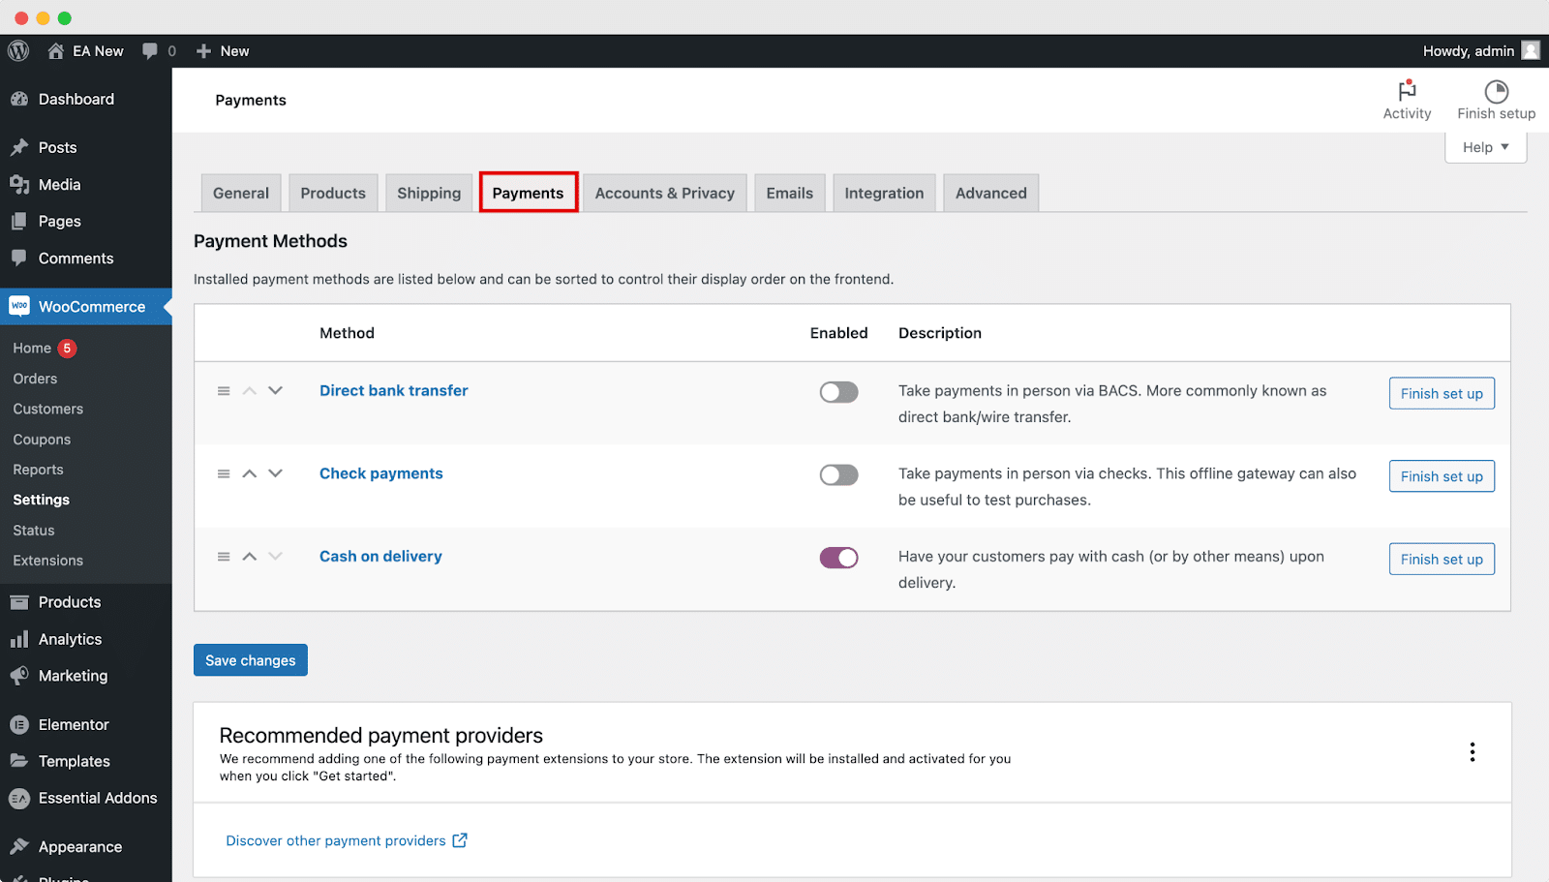1549x882 pixels.
Task: Grab the drag handle for Cash on delivery
Action: tap(224, 557)
